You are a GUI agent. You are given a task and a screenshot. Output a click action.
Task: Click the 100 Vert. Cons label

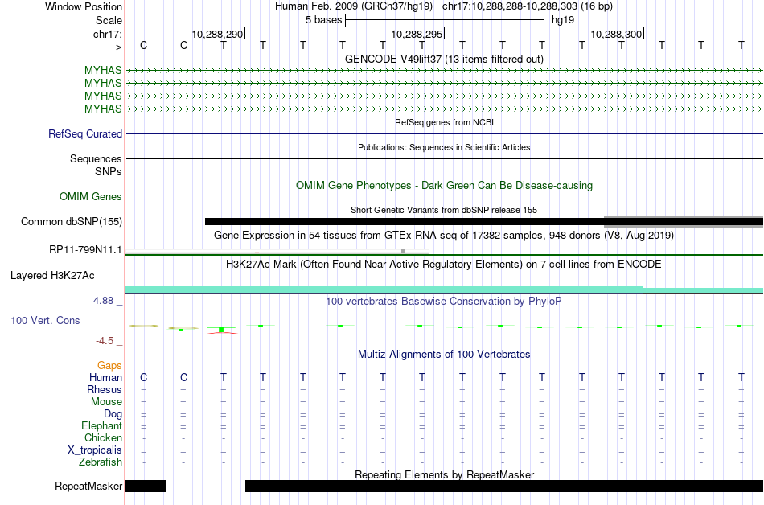[45, 320]
